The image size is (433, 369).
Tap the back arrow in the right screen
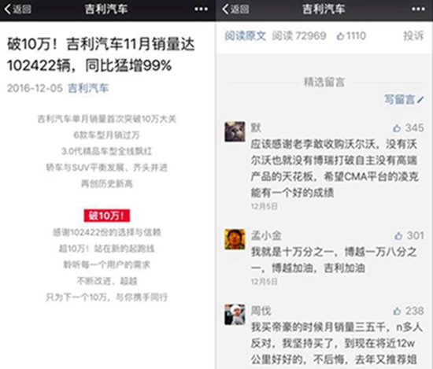tap(225, 9)
